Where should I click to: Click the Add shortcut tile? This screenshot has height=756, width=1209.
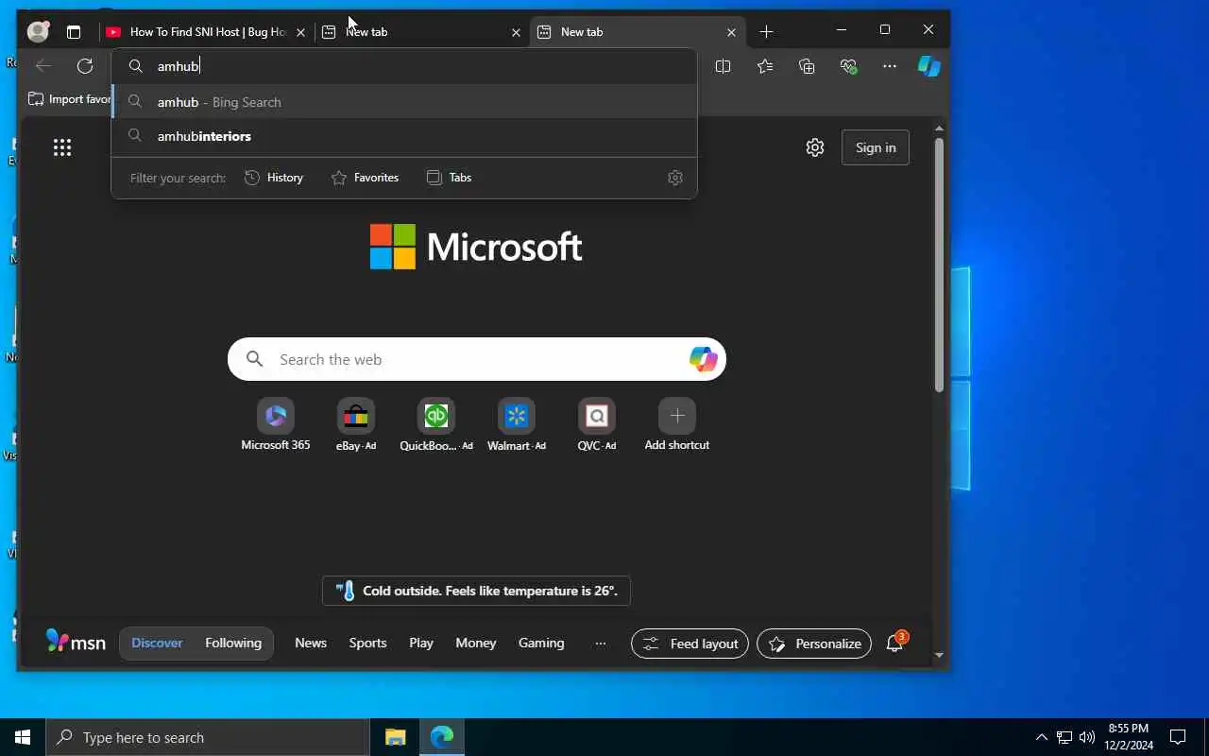pyautogui.click(x=677, y=424)
